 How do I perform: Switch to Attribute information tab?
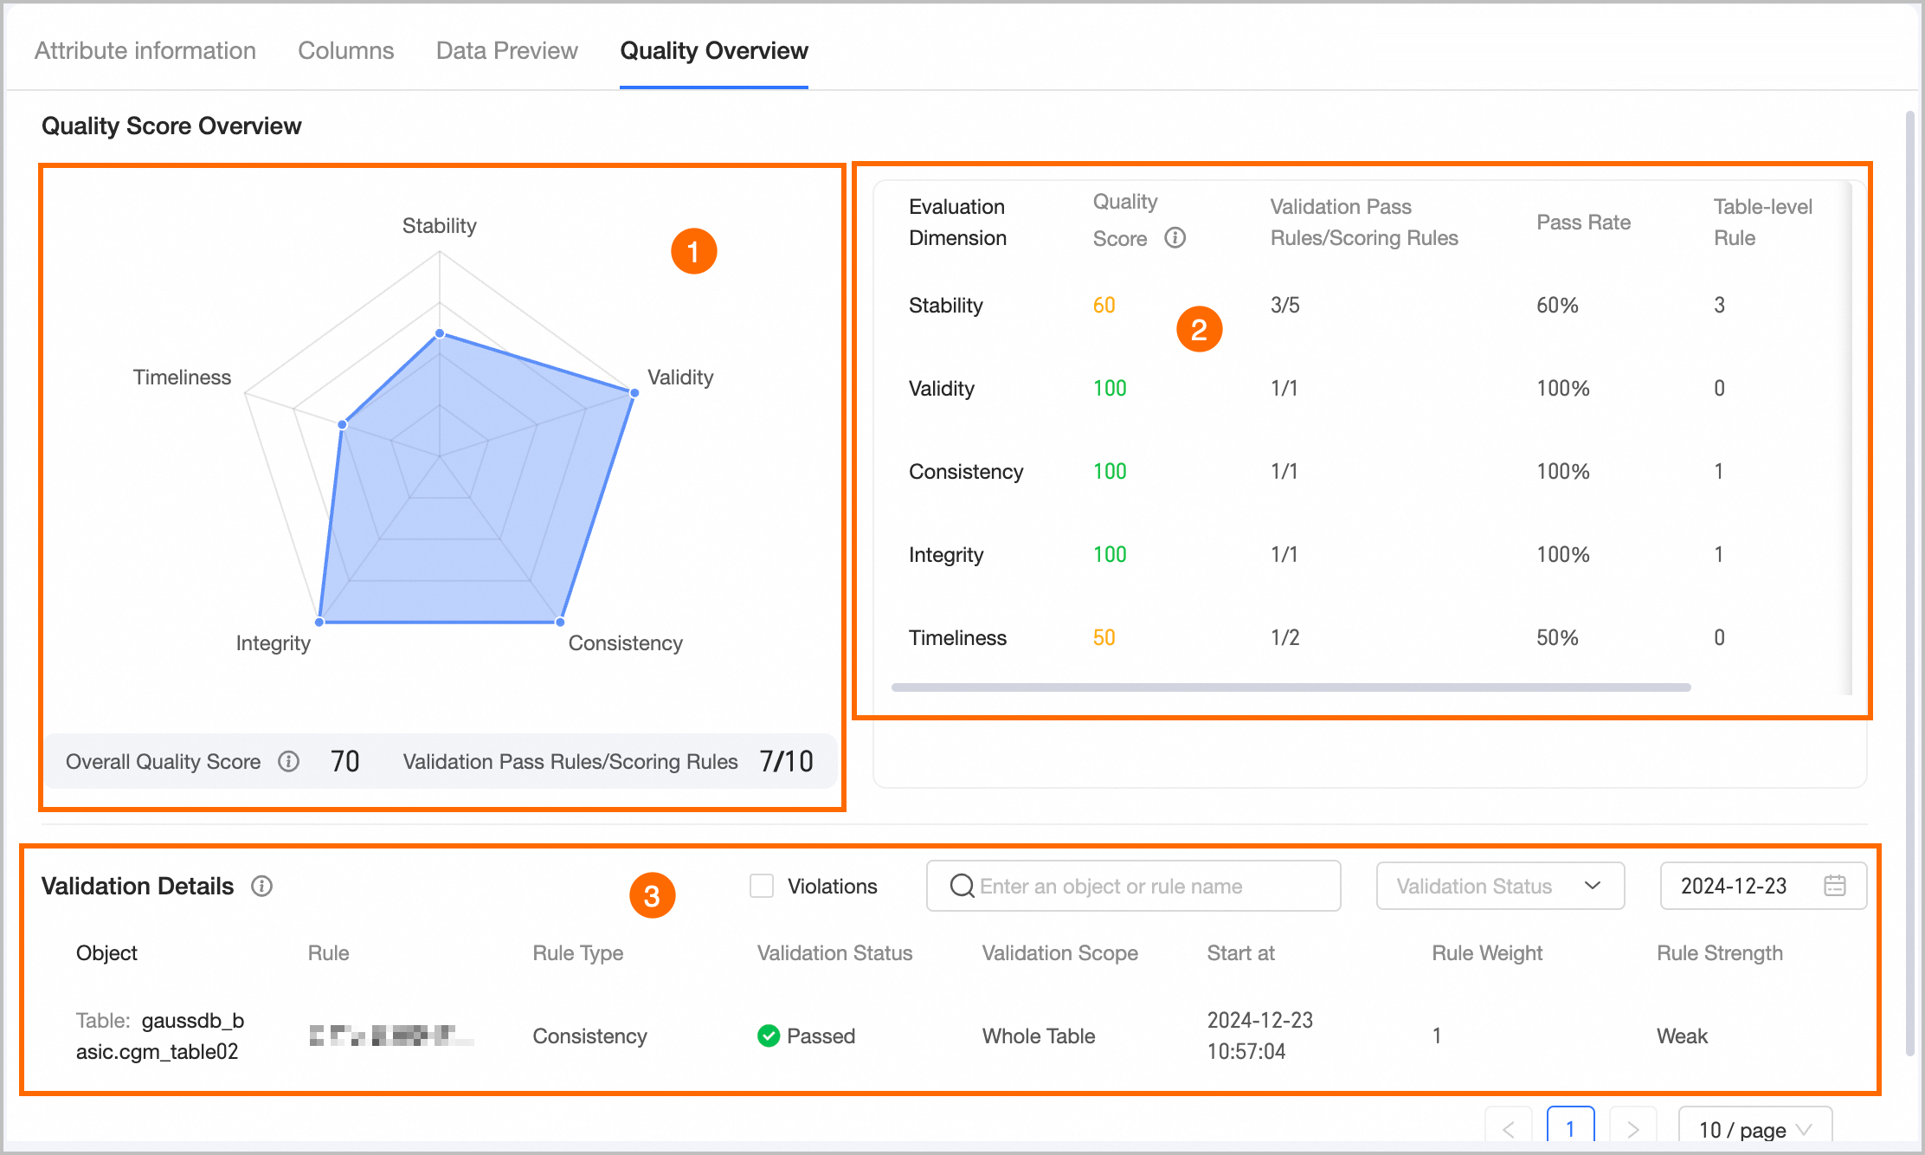(x=145, y=50)
